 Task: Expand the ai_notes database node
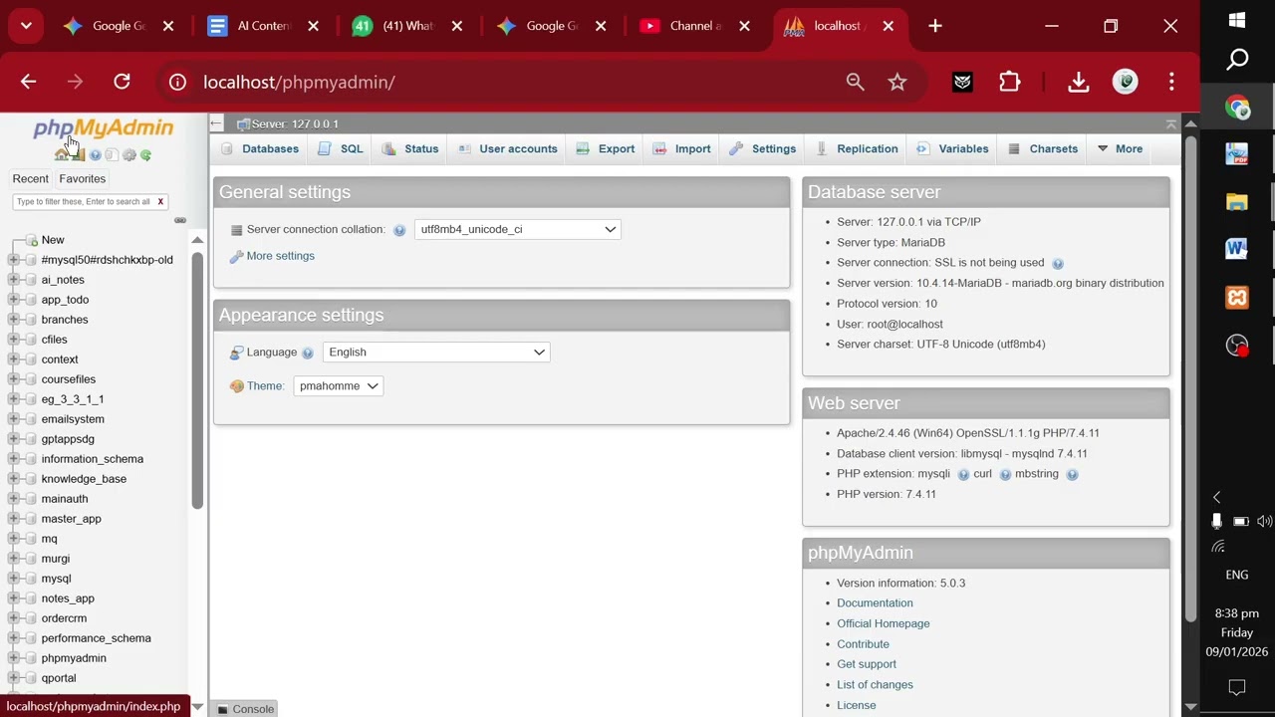click(x=14, y=280)
